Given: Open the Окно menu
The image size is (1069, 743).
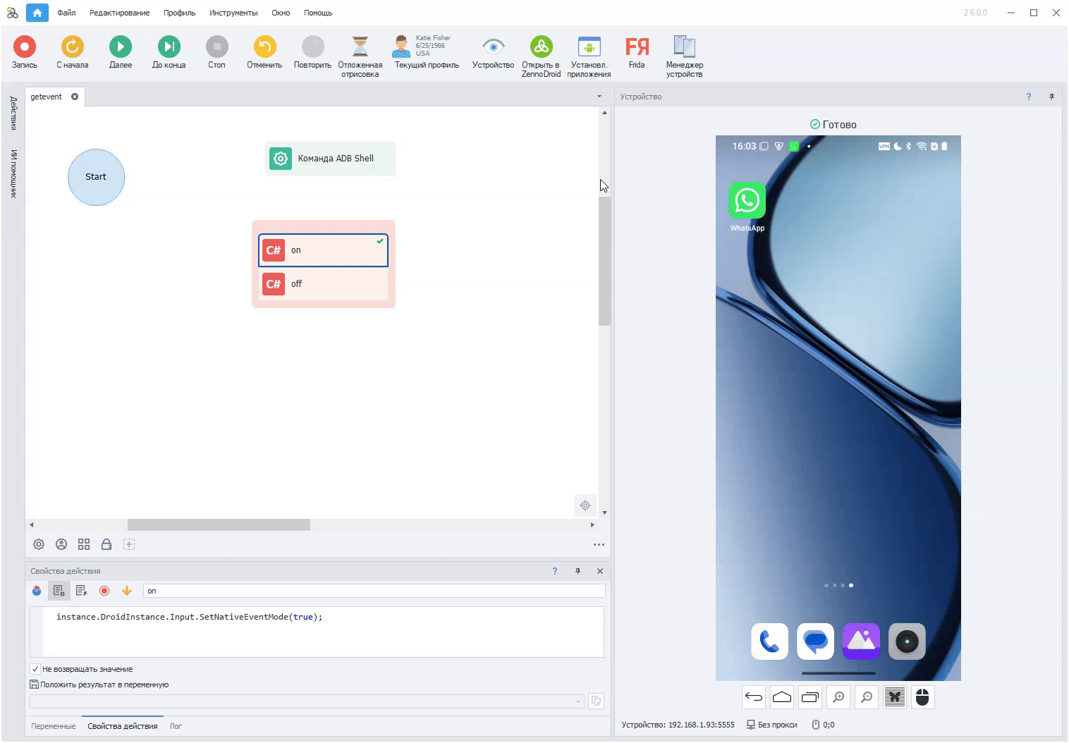Looking at the screenshot, I should (281, 13).
